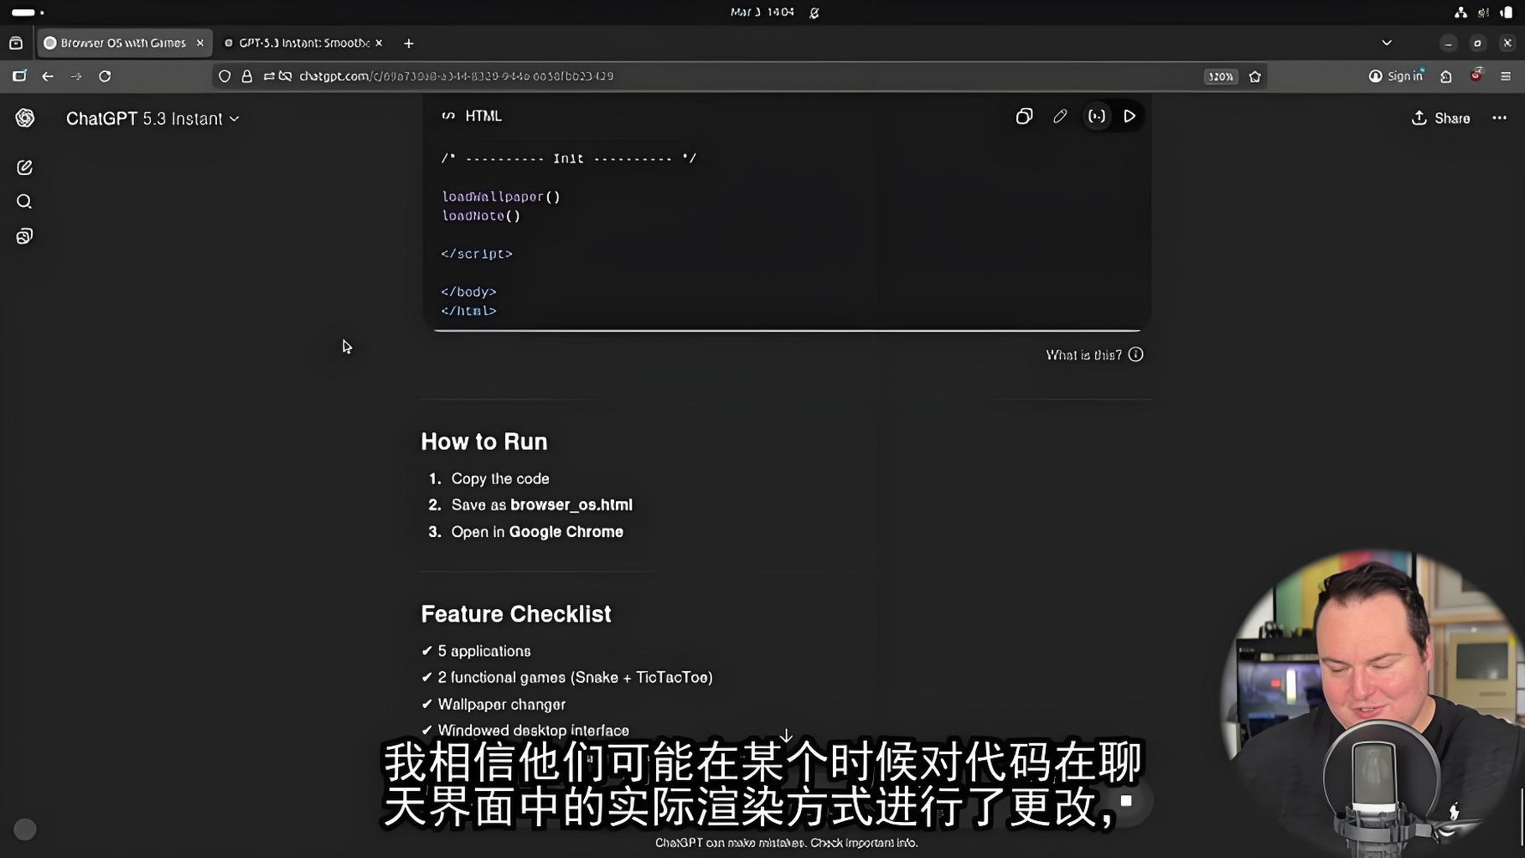Adjust page zoom via the 120% control
1525x858 pixels.
pyautogui.click(x=1220, y=75)
